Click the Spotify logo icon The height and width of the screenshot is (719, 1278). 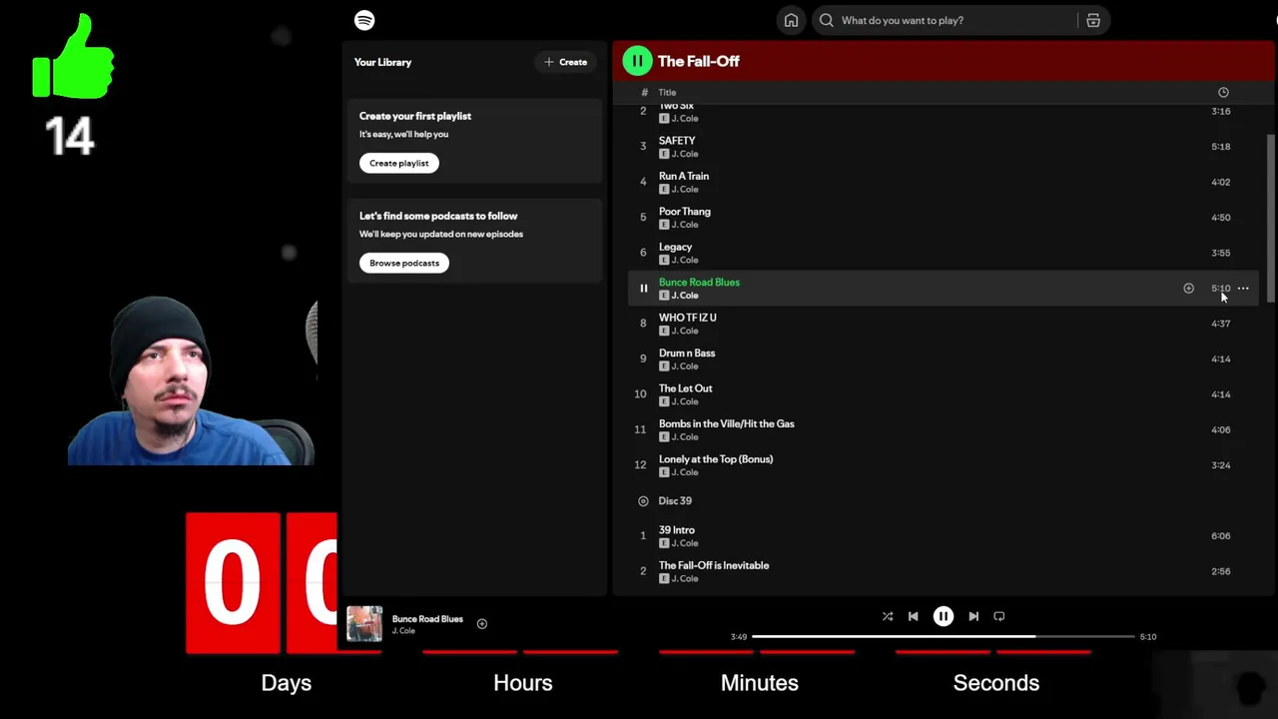click(x=364, y=20)
